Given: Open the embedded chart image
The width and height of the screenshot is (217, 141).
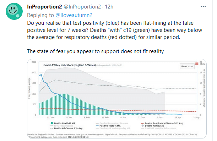Looking at the screenshot, I should tap(117, 99).
